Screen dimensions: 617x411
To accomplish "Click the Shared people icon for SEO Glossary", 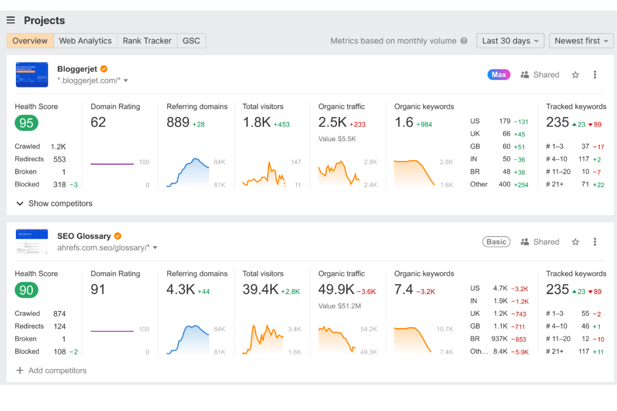I will (525, 242).
